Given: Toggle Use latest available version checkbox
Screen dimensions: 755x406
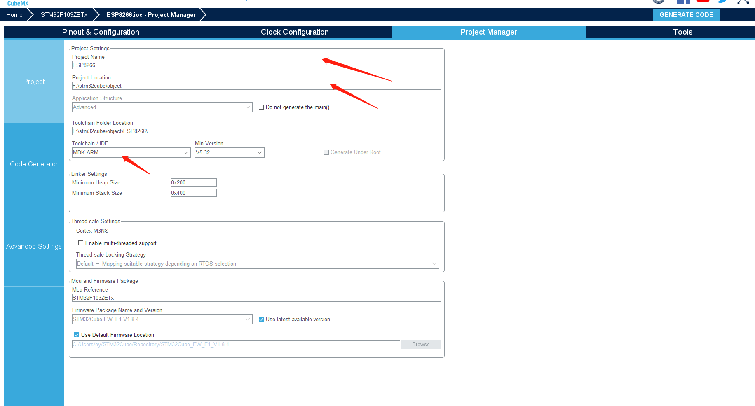Looking at the screenshot, I should point(261,319).
